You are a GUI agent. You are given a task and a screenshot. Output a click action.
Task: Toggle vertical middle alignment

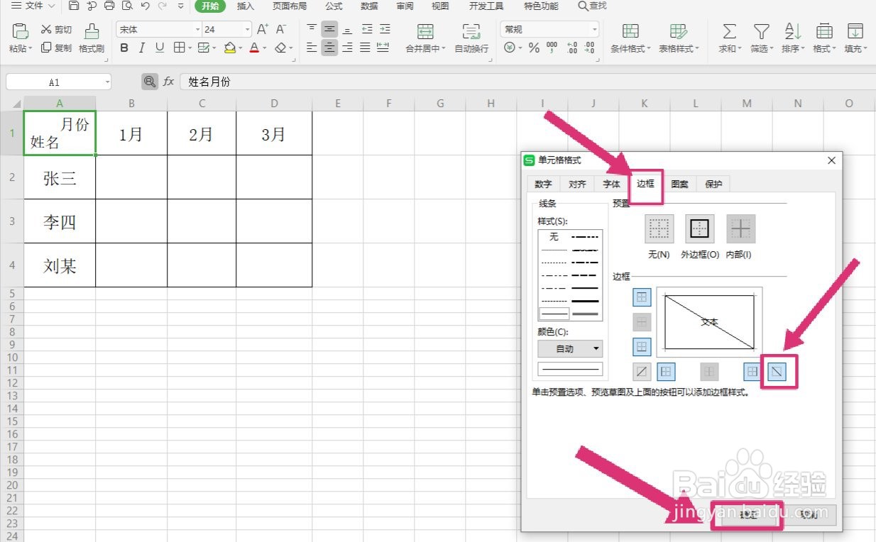pos(329,29)
